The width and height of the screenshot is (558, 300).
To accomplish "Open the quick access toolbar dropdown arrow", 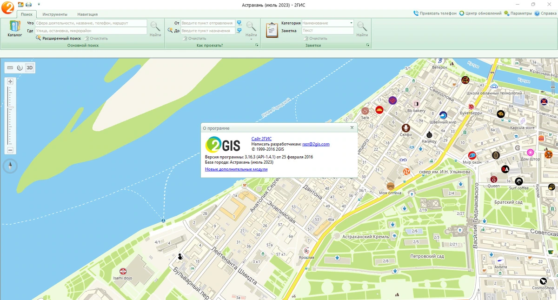I will coord(39,4).
